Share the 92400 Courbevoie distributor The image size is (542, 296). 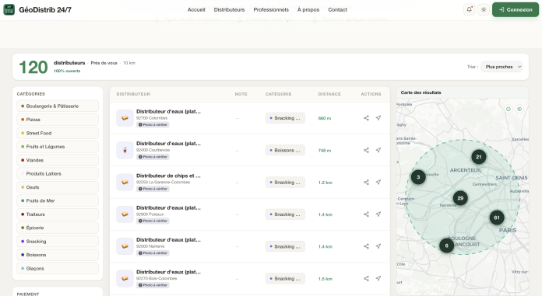tap(367, 150)
